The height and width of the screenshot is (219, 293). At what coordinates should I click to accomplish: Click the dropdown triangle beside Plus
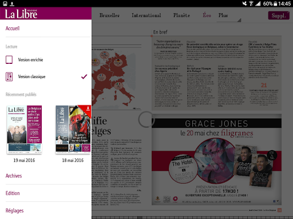pos(239,20)
